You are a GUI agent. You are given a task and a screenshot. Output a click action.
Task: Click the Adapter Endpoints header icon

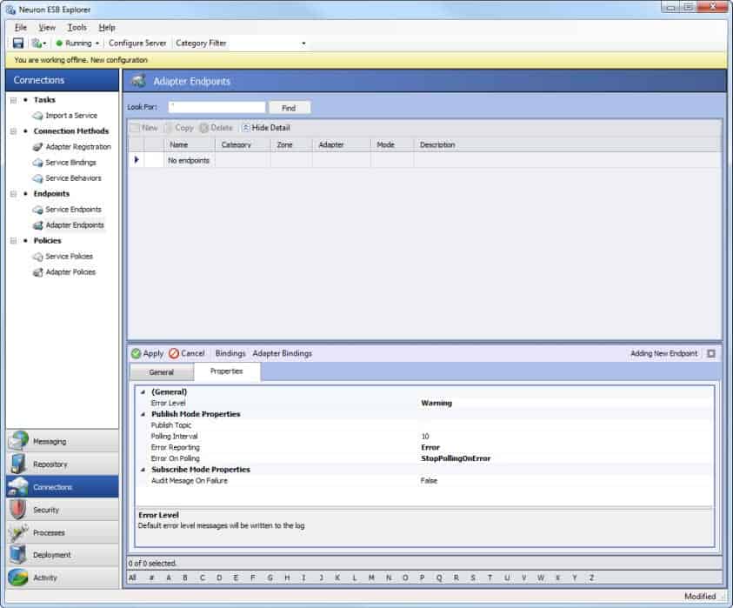click(138, 81)
